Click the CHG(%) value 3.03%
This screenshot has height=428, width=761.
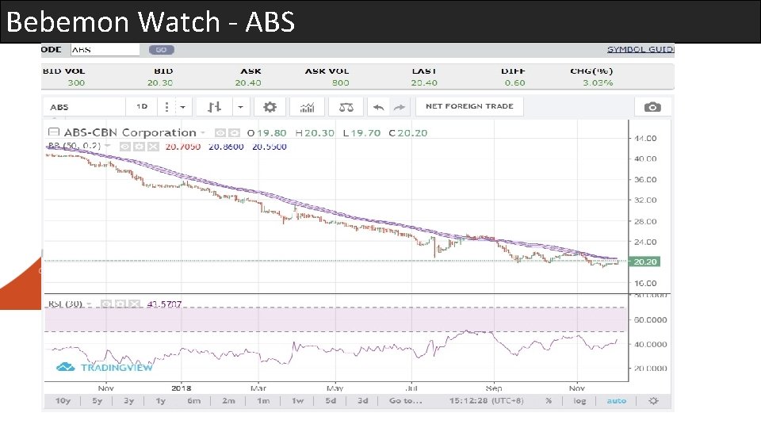598,83
